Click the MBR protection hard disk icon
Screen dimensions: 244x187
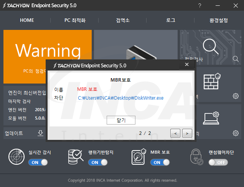[138, 157]
